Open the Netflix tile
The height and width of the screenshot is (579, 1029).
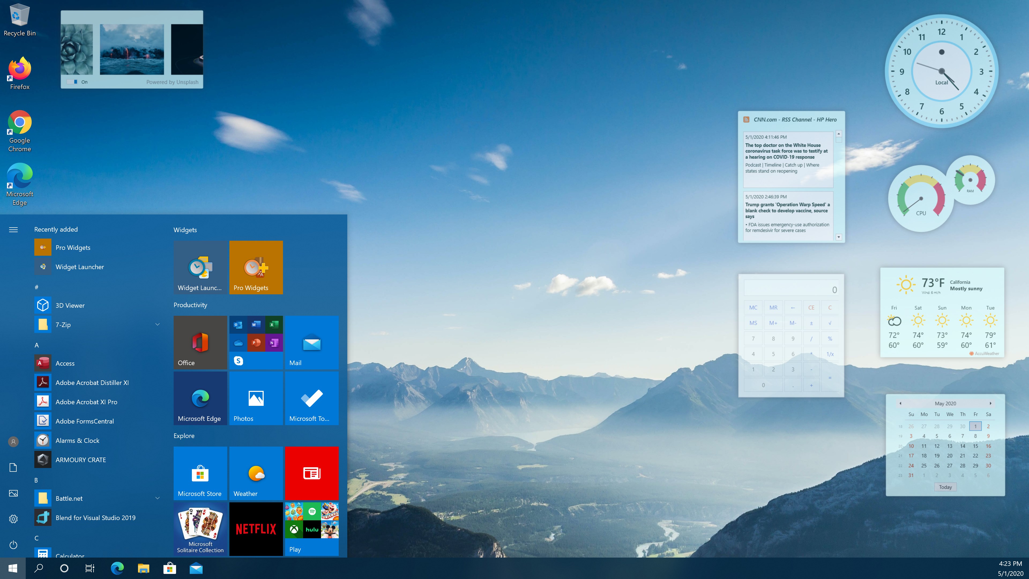coord(256,529)
